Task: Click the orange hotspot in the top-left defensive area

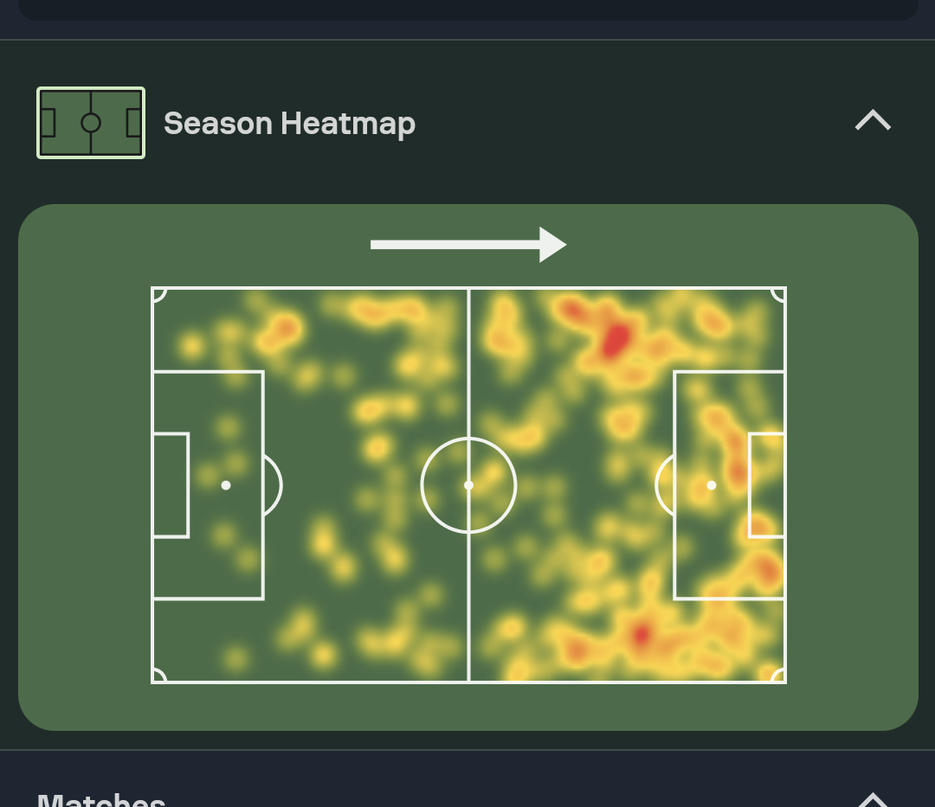Action: (283, 330)
